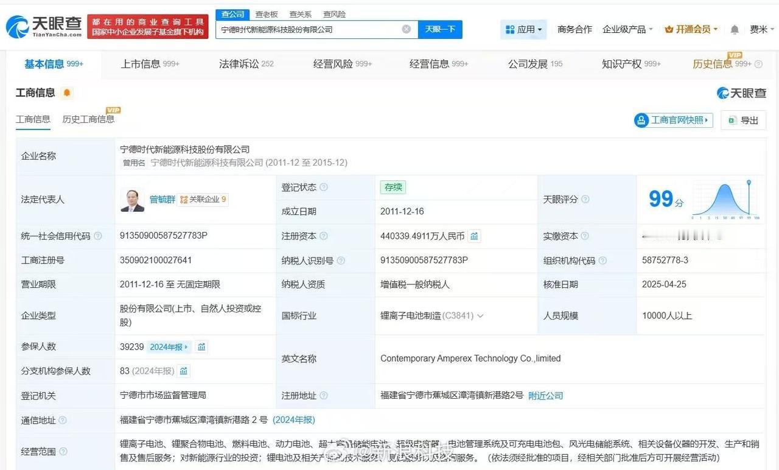The image size is (779, 470).
Task: Click the chart icon next to 参保人数
Action: point(201,346)
